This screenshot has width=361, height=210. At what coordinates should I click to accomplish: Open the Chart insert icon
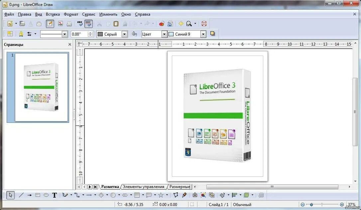(x=162, y=24)
